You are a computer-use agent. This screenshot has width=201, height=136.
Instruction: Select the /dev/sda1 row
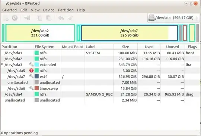100,53
